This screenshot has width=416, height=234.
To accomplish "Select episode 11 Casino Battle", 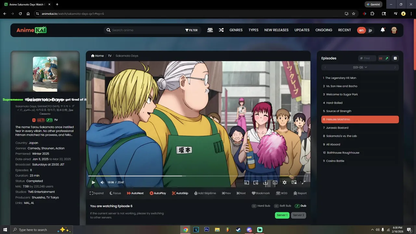I will tap(360, 161).
